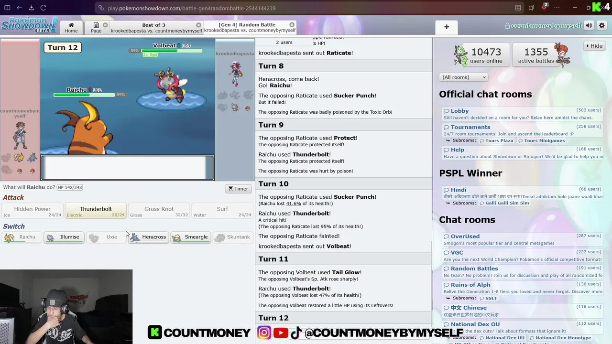Join the Lobby chat room
Screen dimensions: 612x344
522,114
